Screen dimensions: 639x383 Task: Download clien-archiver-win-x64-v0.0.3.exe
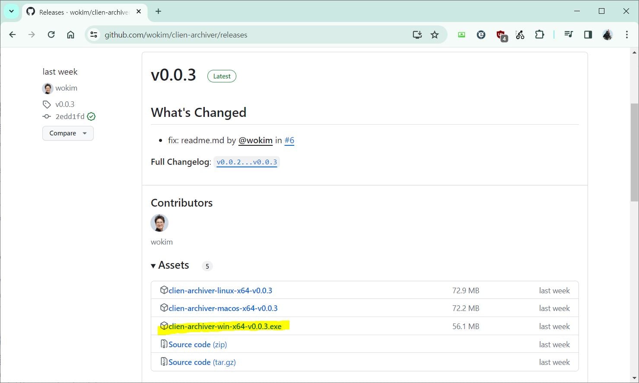[x=225, y=326]
